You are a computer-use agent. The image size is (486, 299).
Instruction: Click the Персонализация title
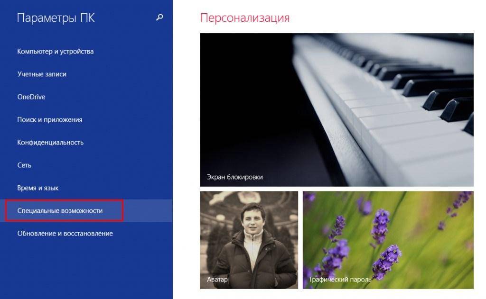245,18
